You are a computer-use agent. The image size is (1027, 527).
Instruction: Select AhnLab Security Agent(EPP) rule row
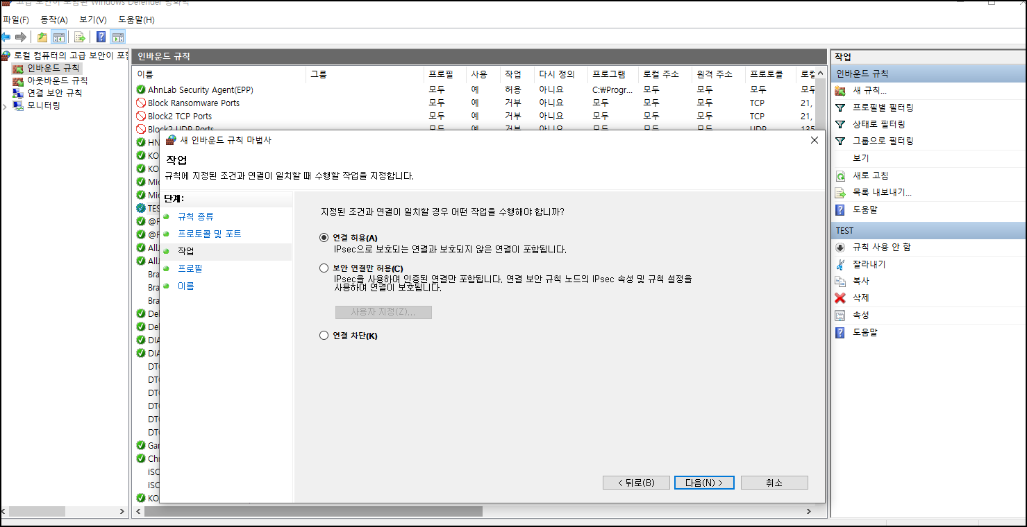[x=474, y=89]
